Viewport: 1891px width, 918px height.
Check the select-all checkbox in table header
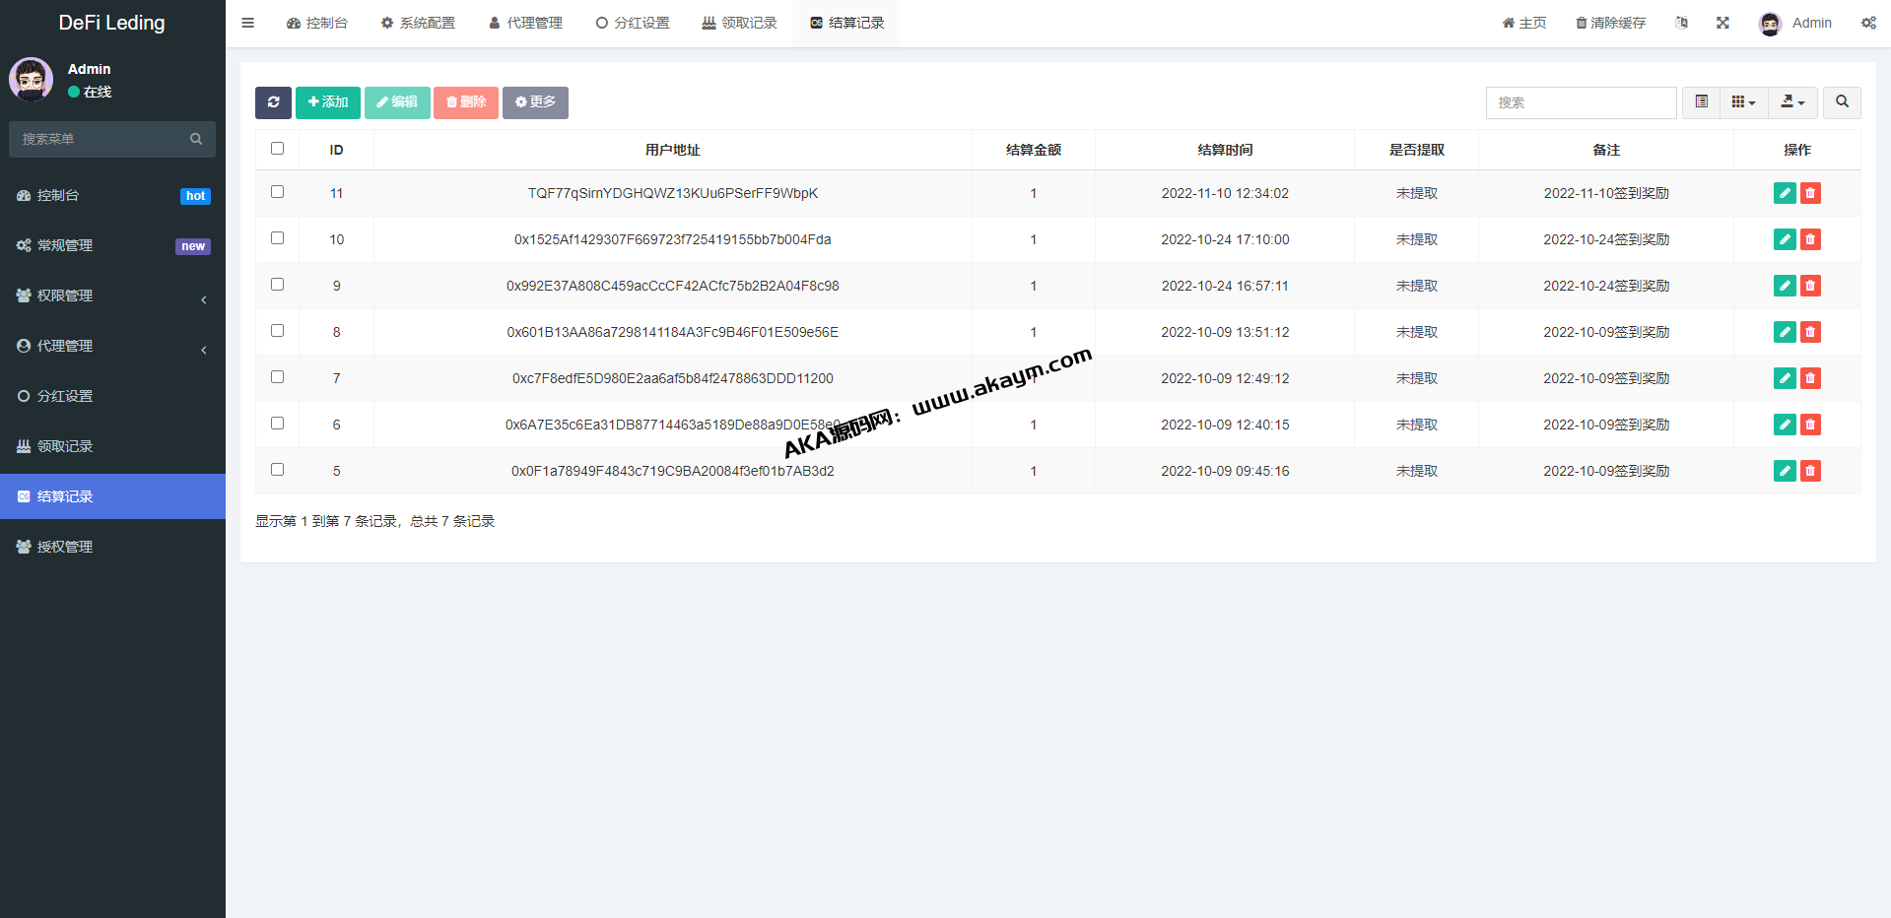(277, 149)
